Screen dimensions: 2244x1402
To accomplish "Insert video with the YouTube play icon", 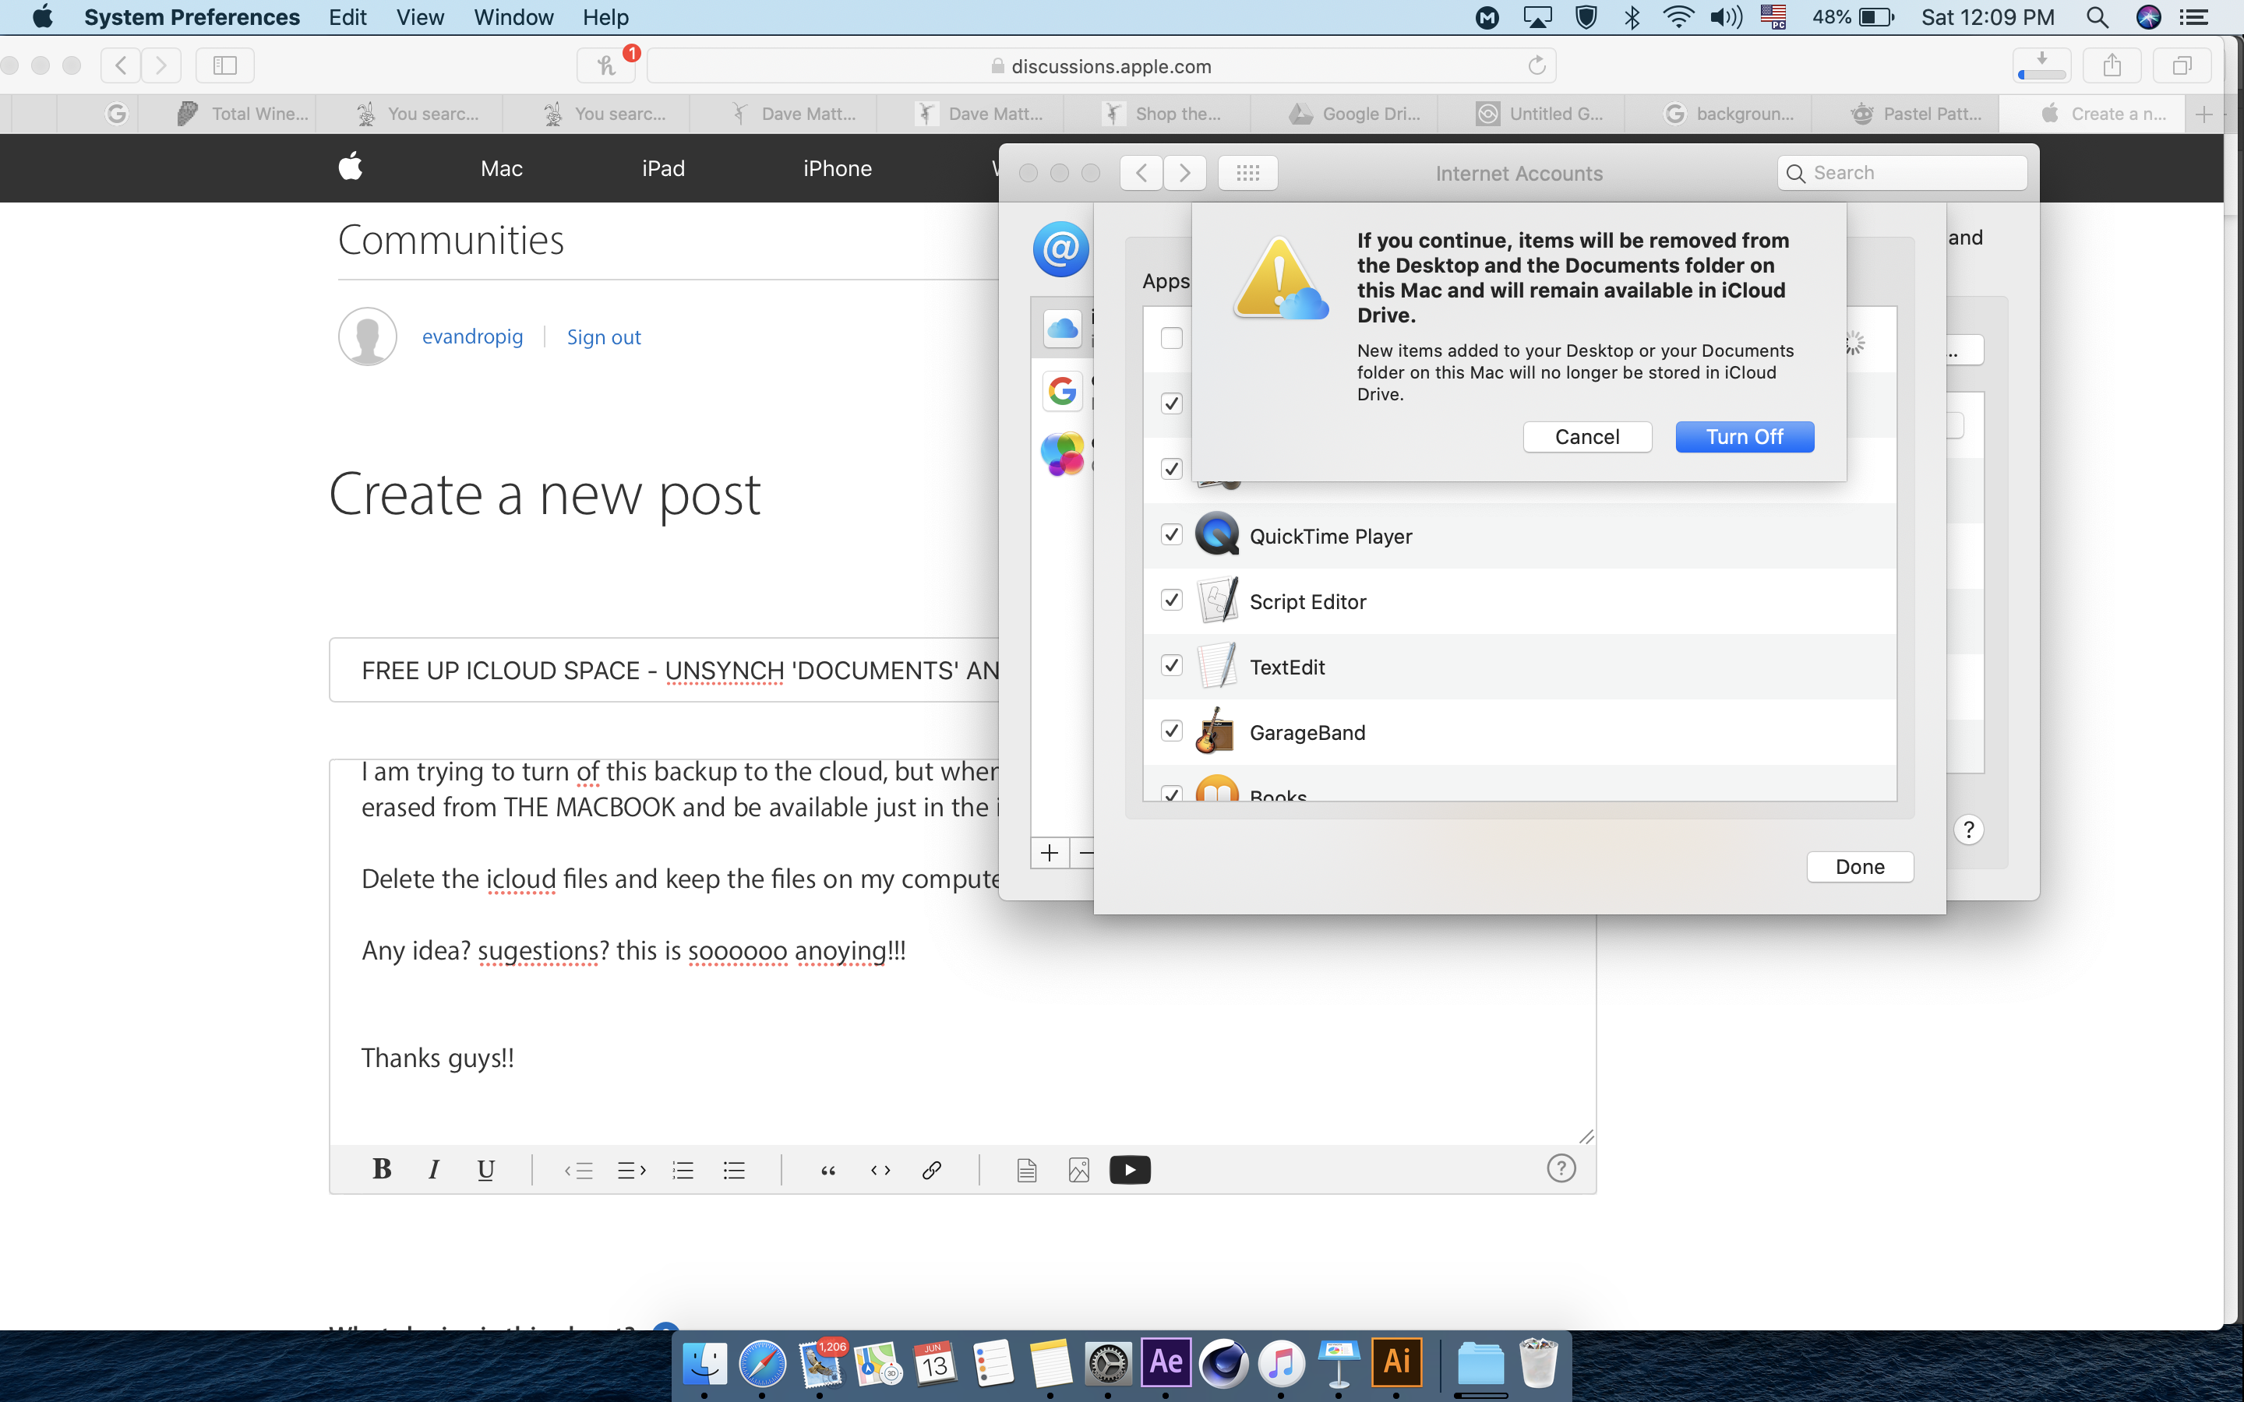I will point(1130,1169).
